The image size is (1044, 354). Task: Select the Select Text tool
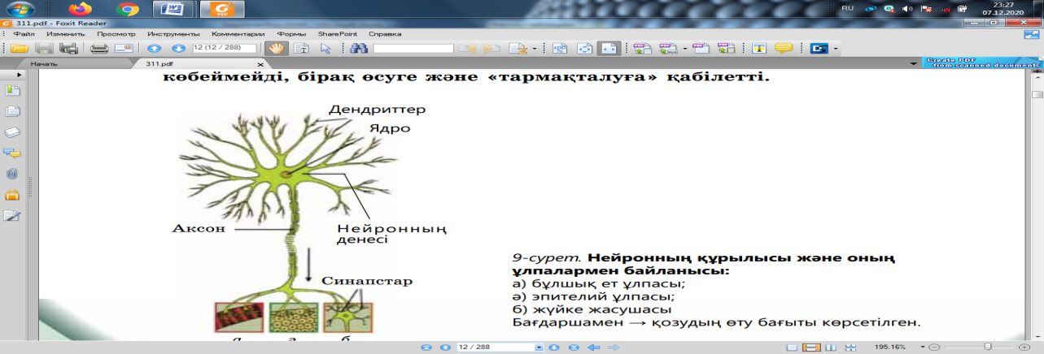click(x=302, y=49)
